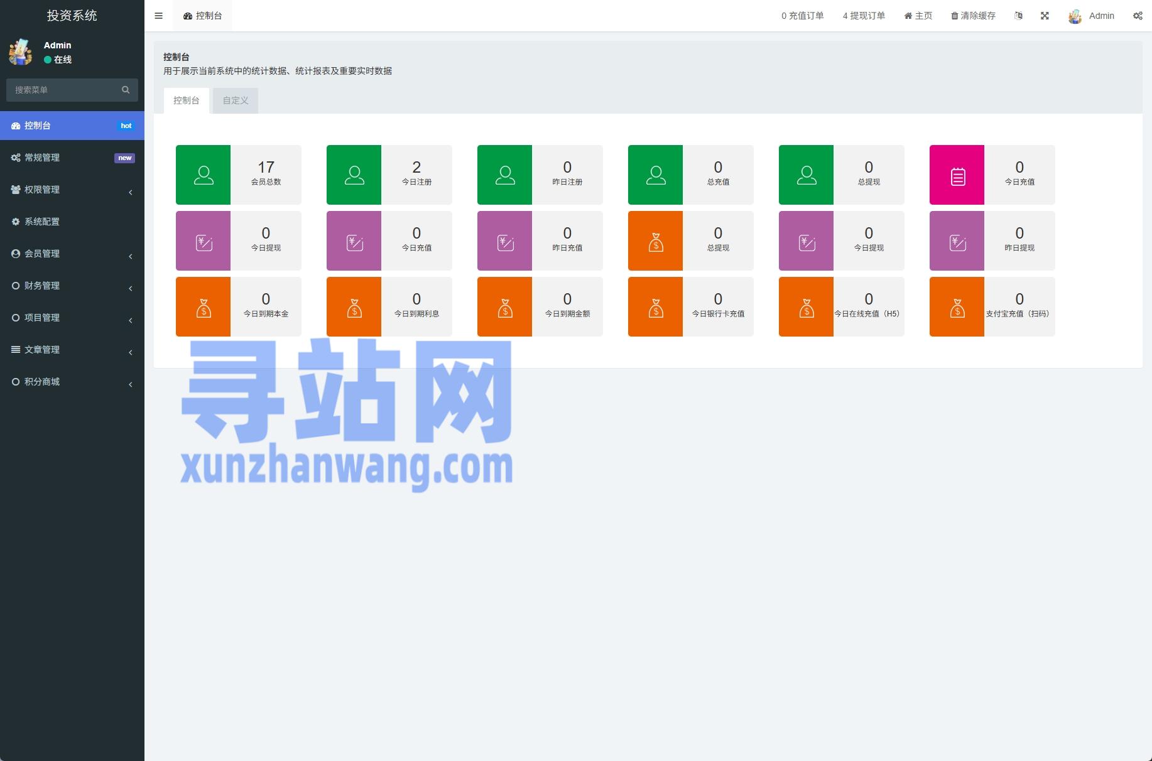Image resolution: width=1152 pixels, height=761 pixels.
Task: Click the money bag icon for 支付宝充值（扫码）
Action: (957, 306)
